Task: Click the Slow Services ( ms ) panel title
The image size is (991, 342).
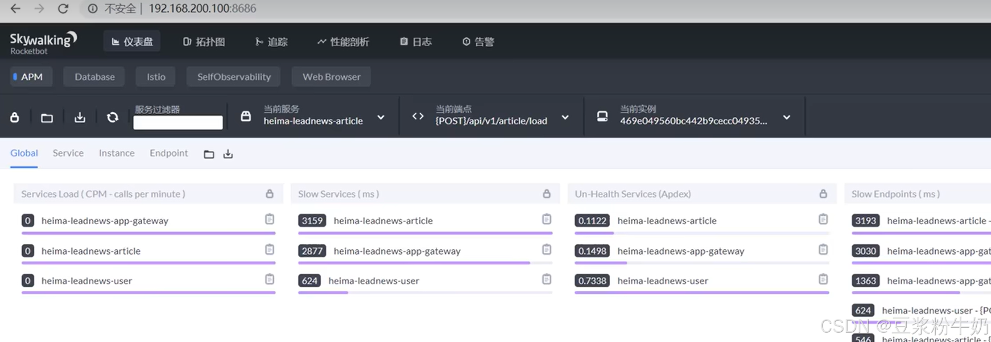Action: tap(339, 194)
